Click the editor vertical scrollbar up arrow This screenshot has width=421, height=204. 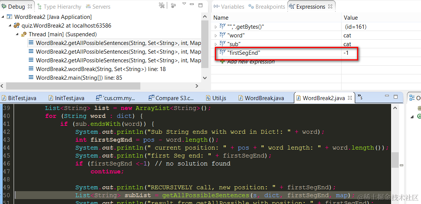(394, 108)
